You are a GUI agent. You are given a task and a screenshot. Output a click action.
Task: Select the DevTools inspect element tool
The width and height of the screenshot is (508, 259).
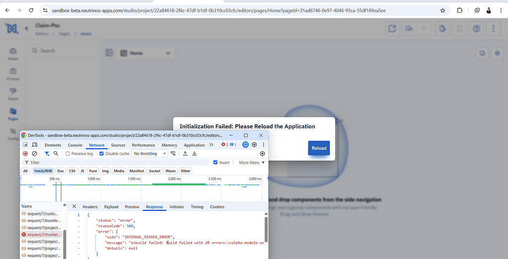pos(25,145)
